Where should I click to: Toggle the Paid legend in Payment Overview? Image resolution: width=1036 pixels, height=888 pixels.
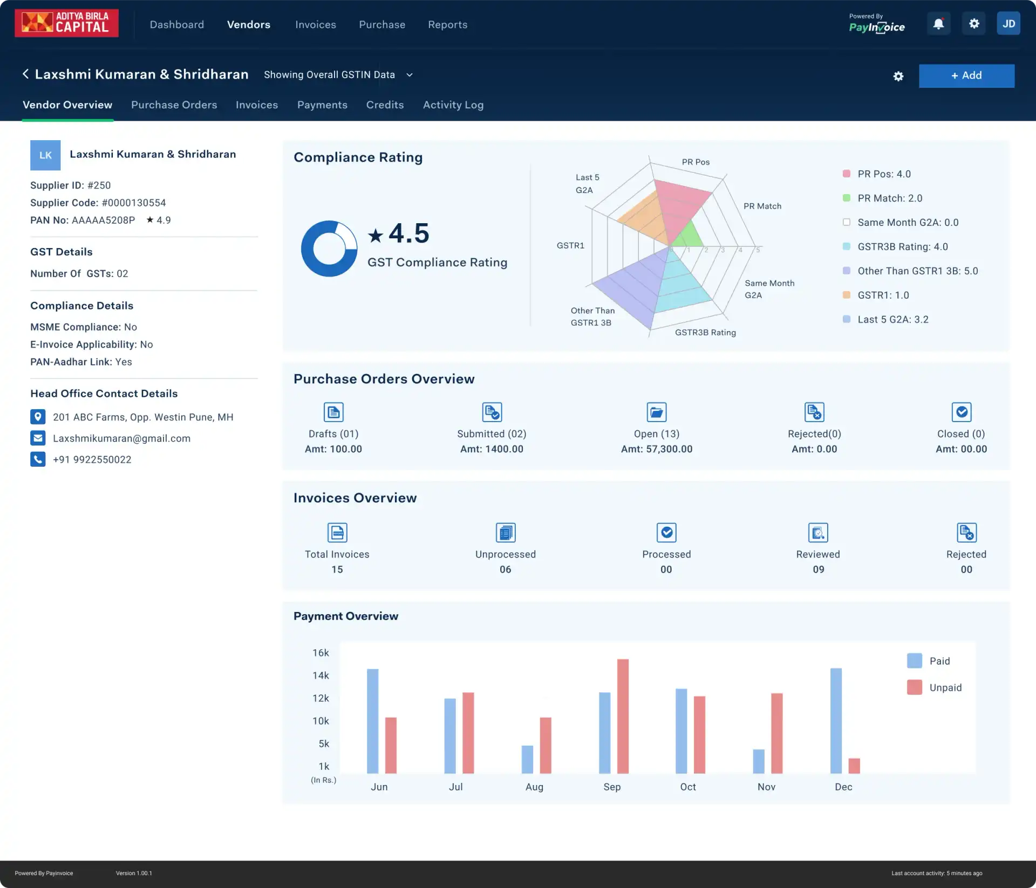[928, 661]
